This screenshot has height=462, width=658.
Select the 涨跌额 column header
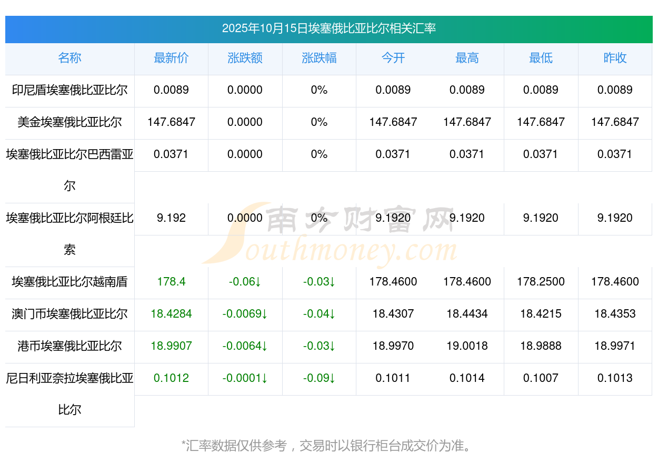tap(245, 58)
